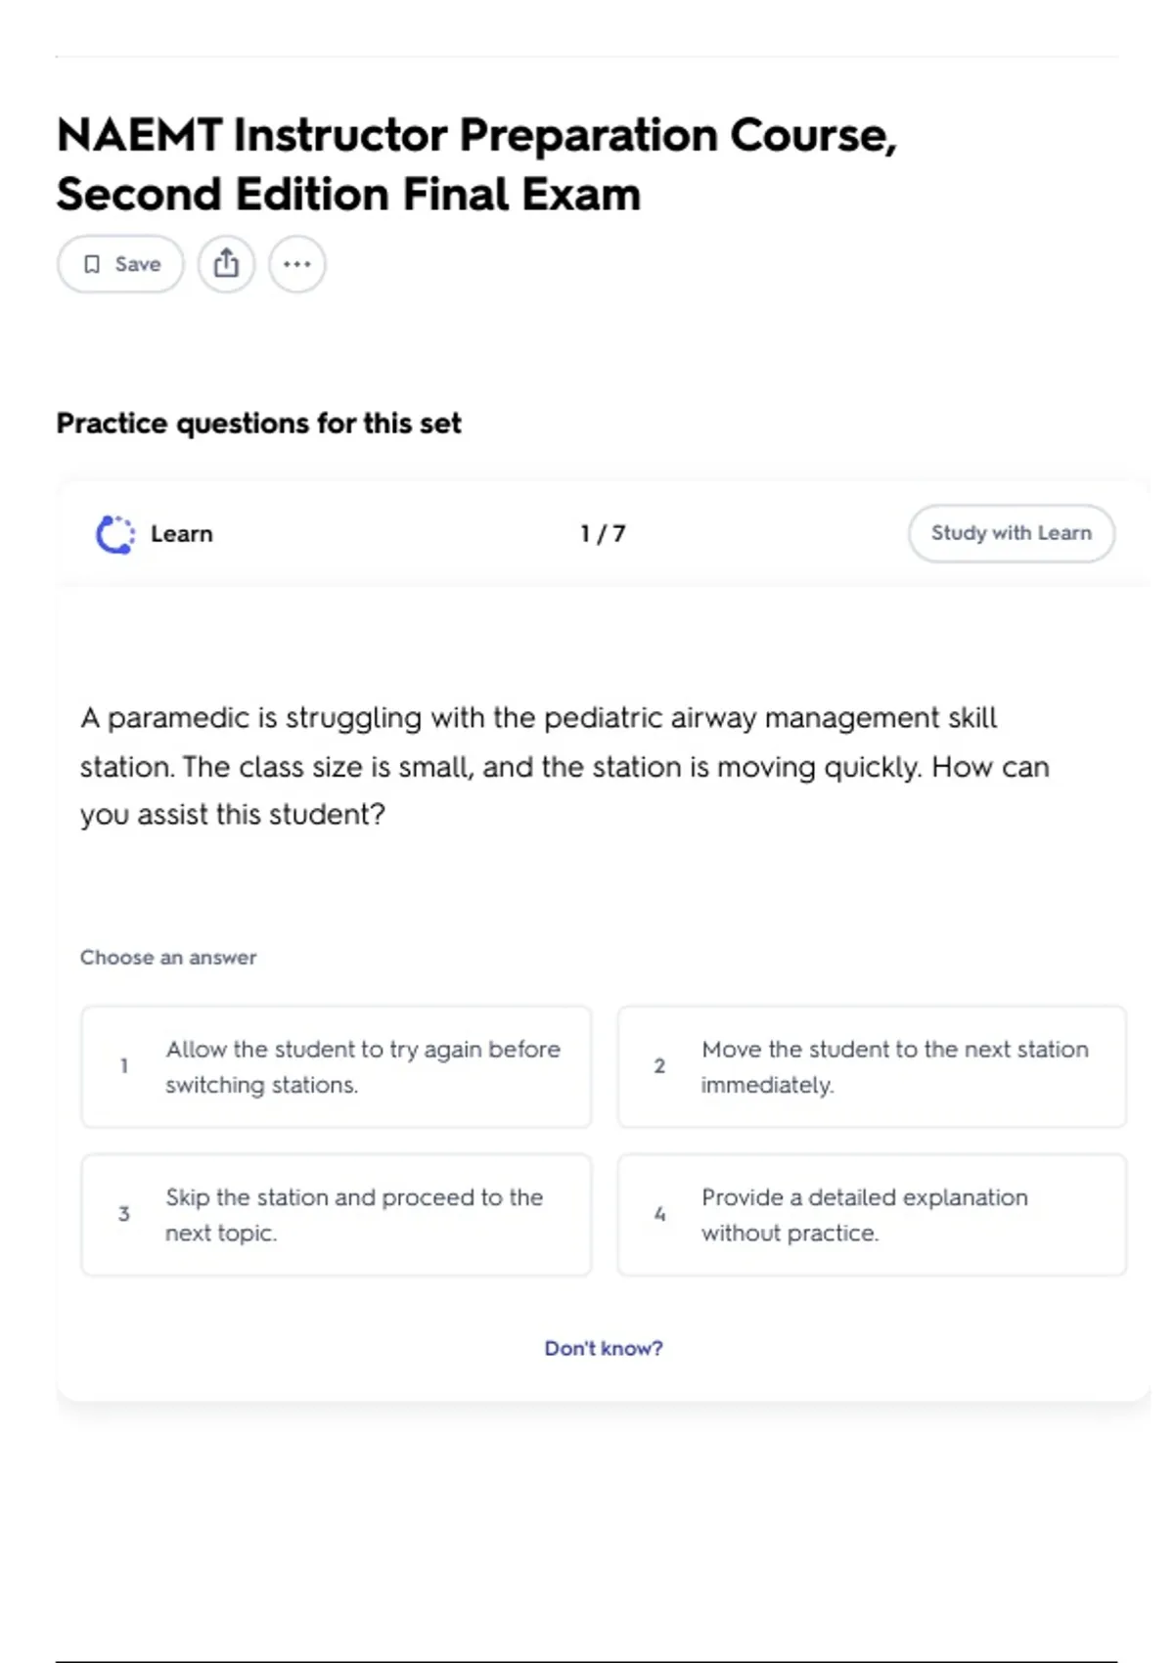Choose 'Skip the station and proceed' answer

(x=337, y=1215)
